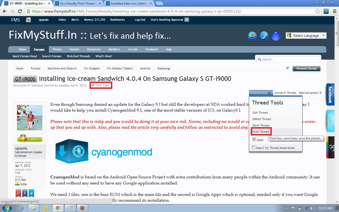339x212 pixels.
Task: Click the small avatar icon beside FMS
Action: (x=28, y=20)
